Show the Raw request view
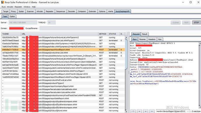Image resolution: width=201 pixels, height=113 pixels. 135,40
